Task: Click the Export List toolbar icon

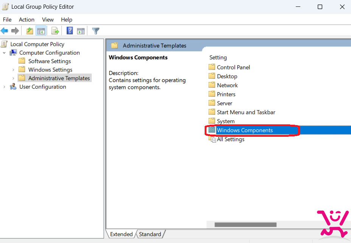Action: point(55,31)
